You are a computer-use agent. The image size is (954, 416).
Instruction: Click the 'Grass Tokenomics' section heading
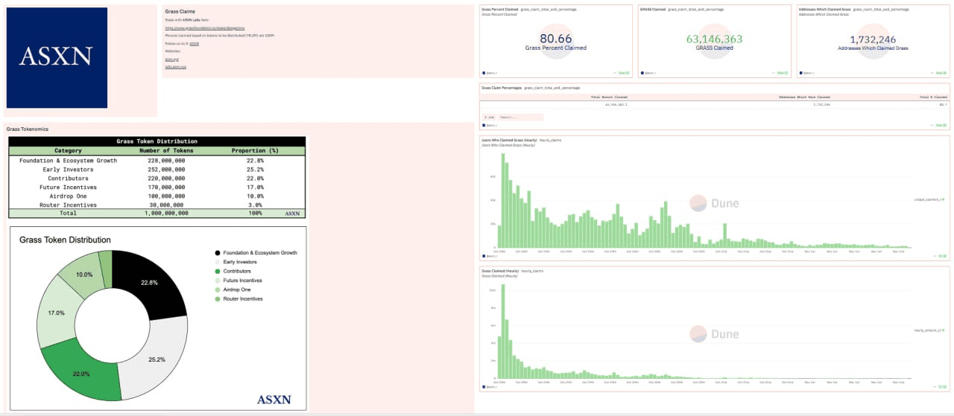pyautogui.click(x=27, y=129)
